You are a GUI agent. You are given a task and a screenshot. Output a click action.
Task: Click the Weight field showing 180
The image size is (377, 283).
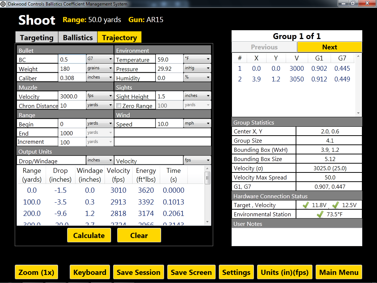[72, 69]
